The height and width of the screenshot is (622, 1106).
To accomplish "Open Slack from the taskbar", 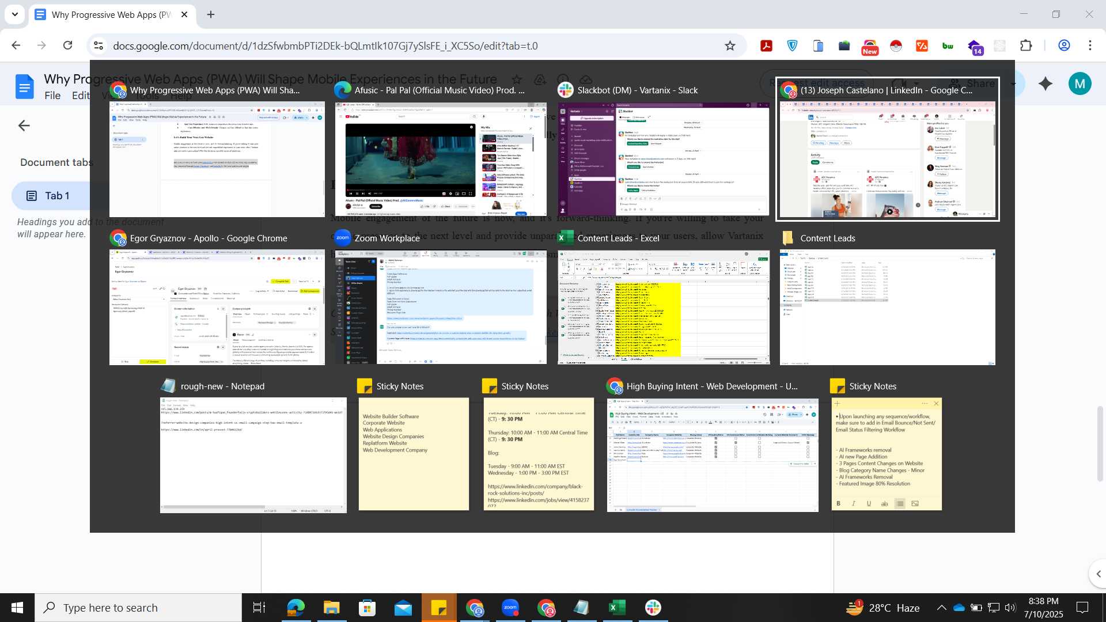I will coord(653,608).
